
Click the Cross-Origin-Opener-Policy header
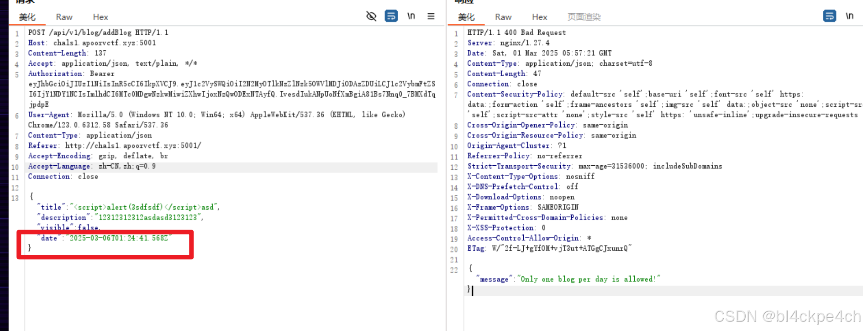(547, 125)
